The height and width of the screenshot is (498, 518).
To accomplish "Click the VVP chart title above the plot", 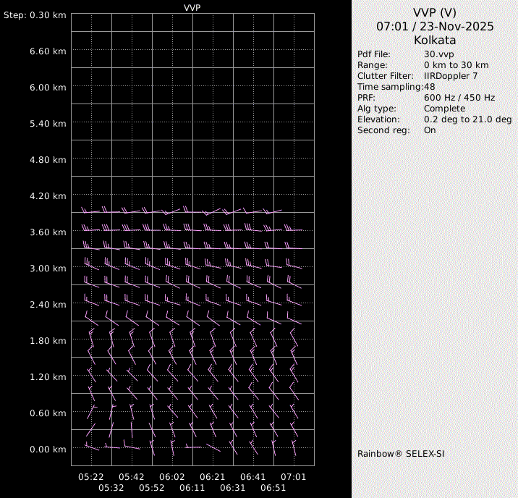I will [192, 7].
